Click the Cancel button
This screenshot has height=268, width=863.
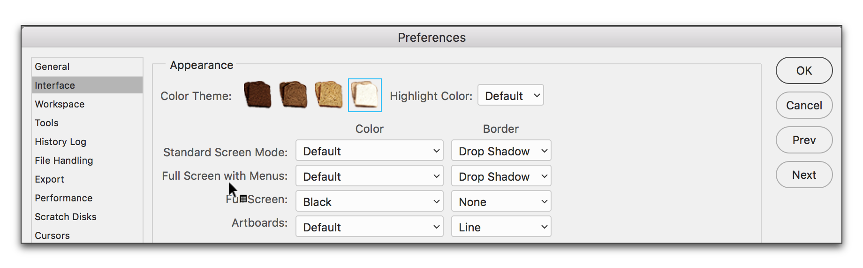[804, 105]
